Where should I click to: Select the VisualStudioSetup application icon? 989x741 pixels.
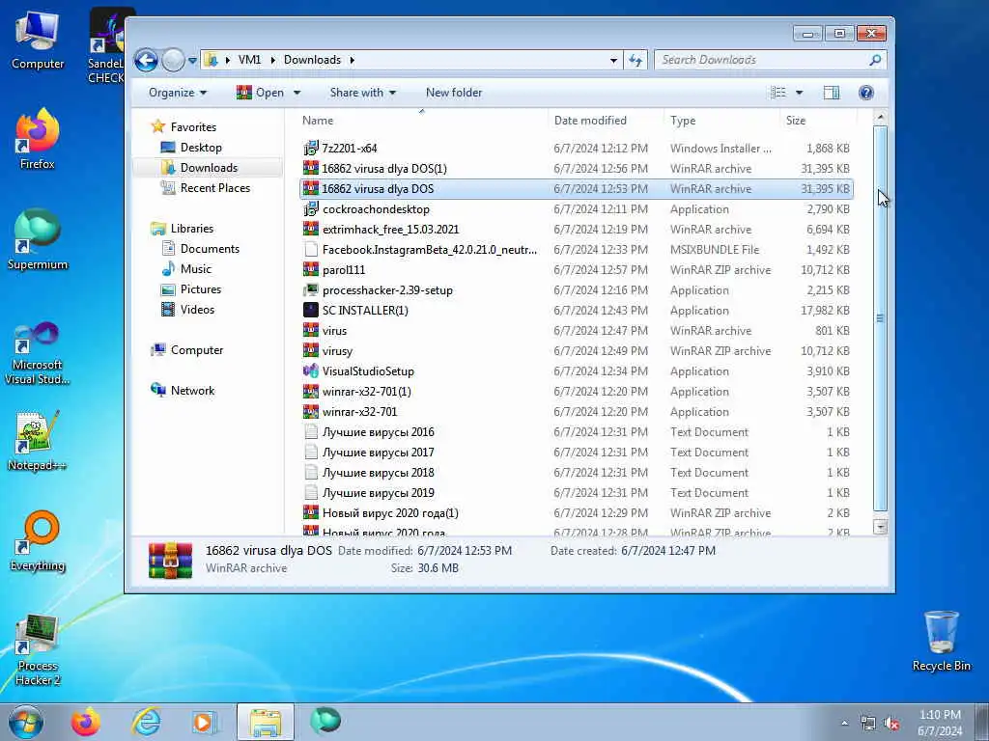click(x=311, y=371)
